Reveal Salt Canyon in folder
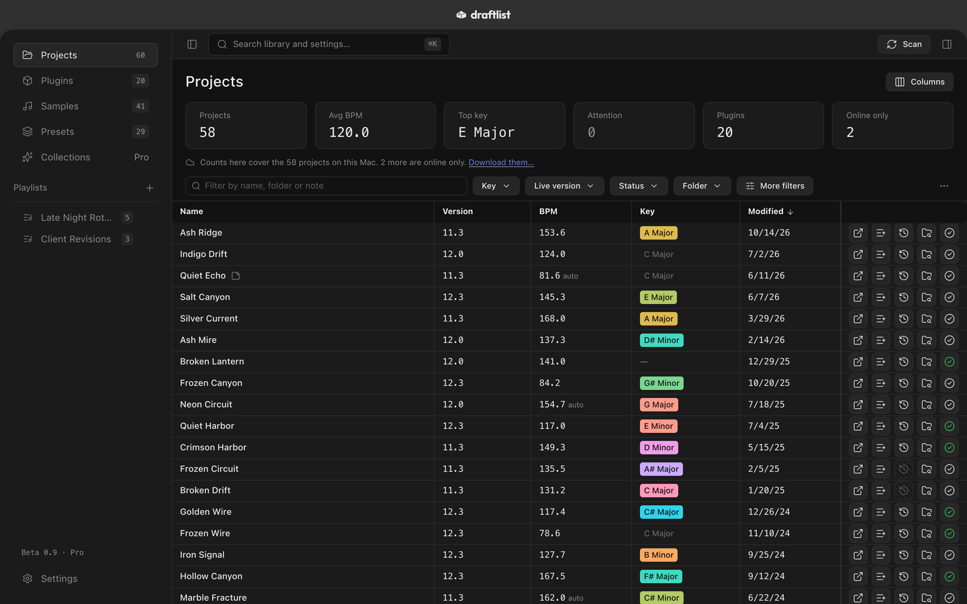The image size is (967, 604). [x=927, y=297]
